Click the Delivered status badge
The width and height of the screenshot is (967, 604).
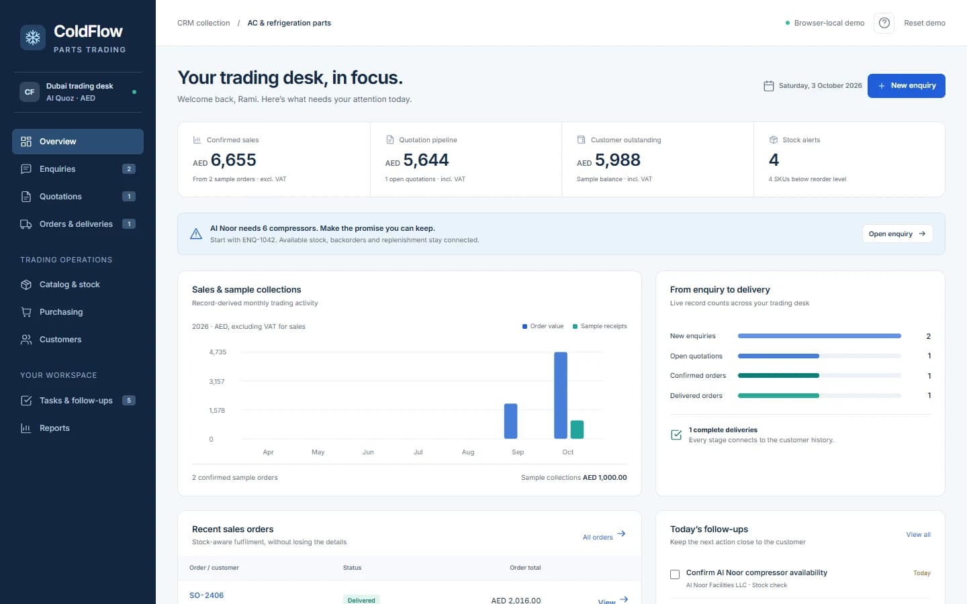pyautogui.click(x=361, y=599)
